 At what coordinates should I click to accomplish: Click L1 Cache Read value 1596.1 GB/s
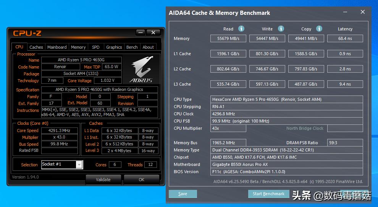[228, 54]
